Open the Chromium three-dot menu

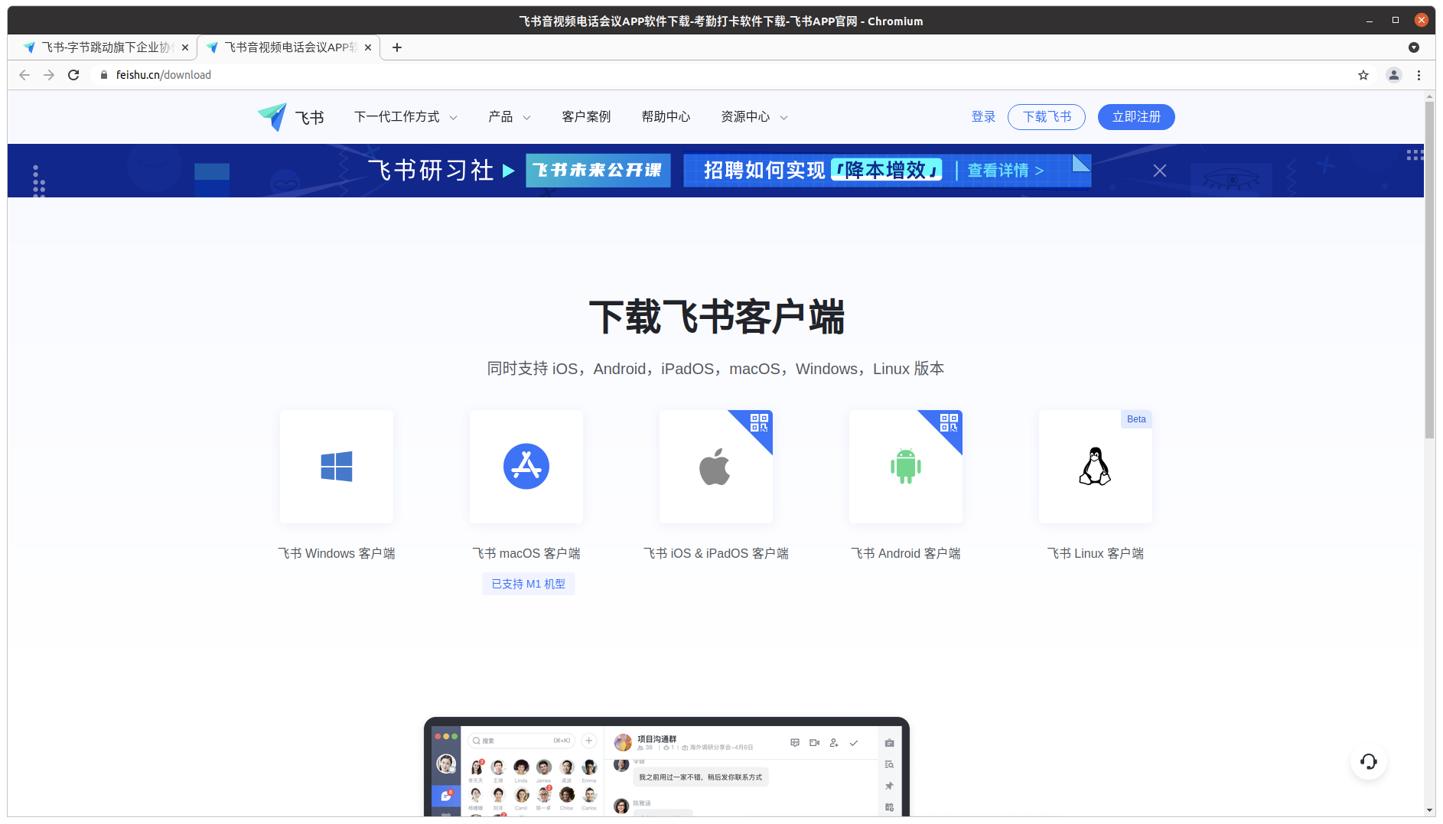(x=1419, y=75)
